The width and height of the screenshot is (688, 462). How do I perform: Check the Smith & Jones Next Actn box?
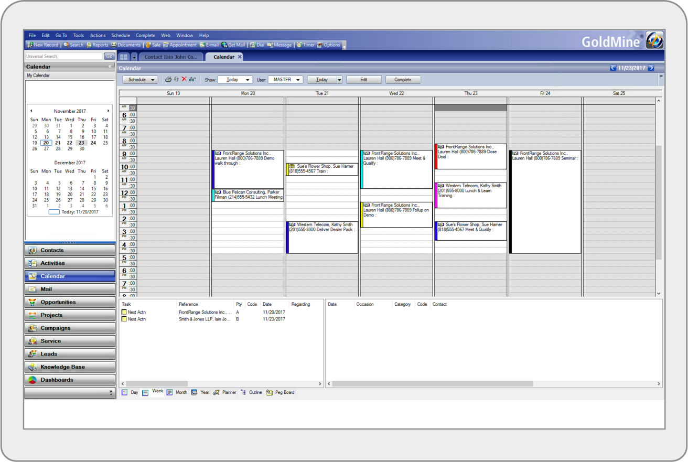pos(124,319)
